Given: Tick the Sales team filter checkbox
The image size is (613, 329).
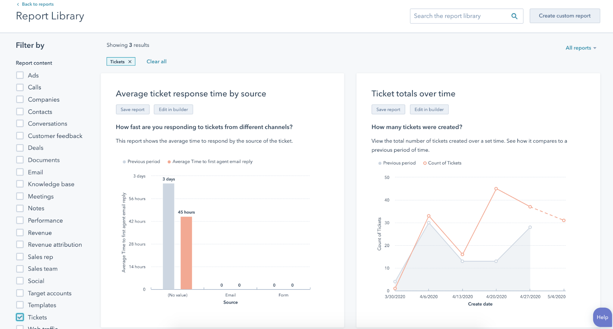Looking at the screenshot, I should coord(20,269).
